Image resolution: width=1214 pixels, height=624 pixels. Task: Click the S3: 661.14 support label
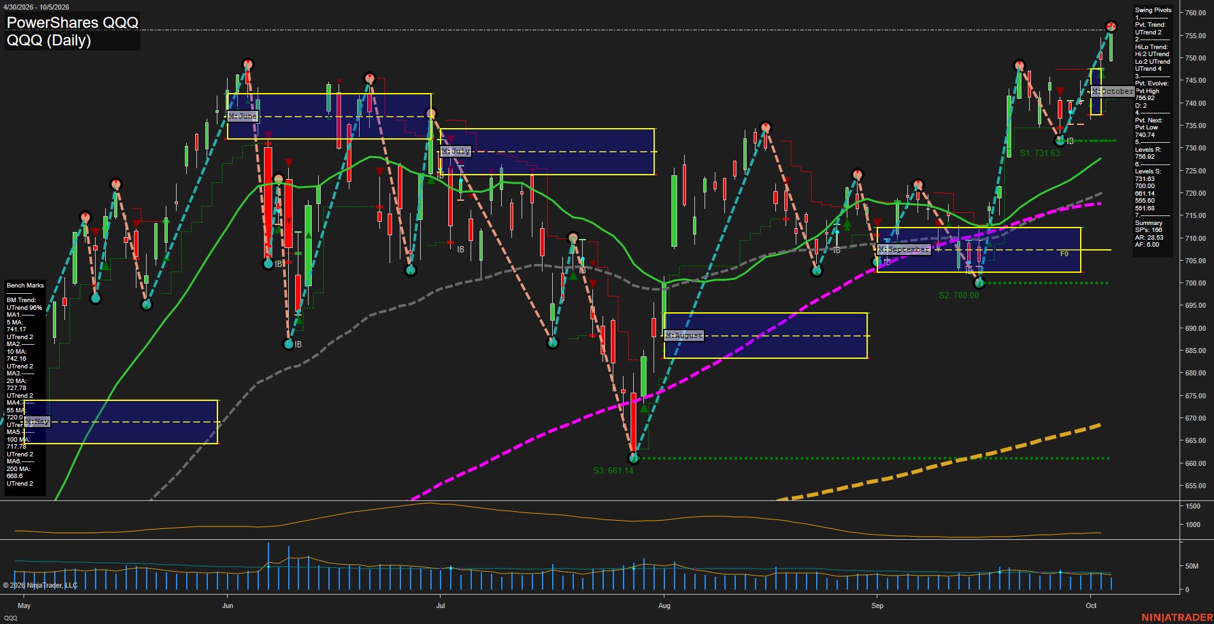point(613,470)
